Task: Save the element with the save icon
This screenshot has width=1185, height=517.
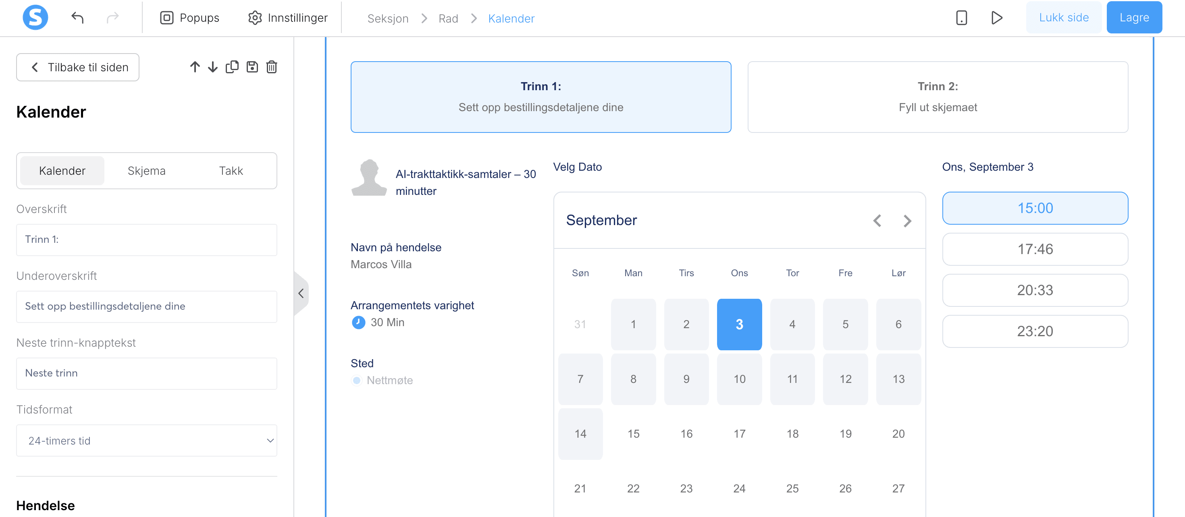Action: click(x=252, y=66)
